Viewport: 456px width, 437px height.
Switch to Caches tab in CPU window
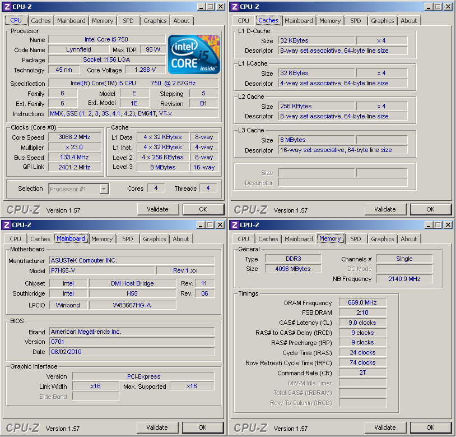coord(41,21)
